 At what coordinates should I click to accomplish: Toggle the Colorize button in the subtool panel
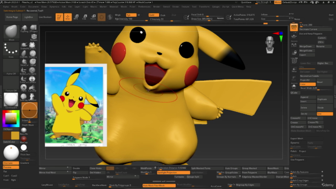pyautogui.click(x=308, y=84)
